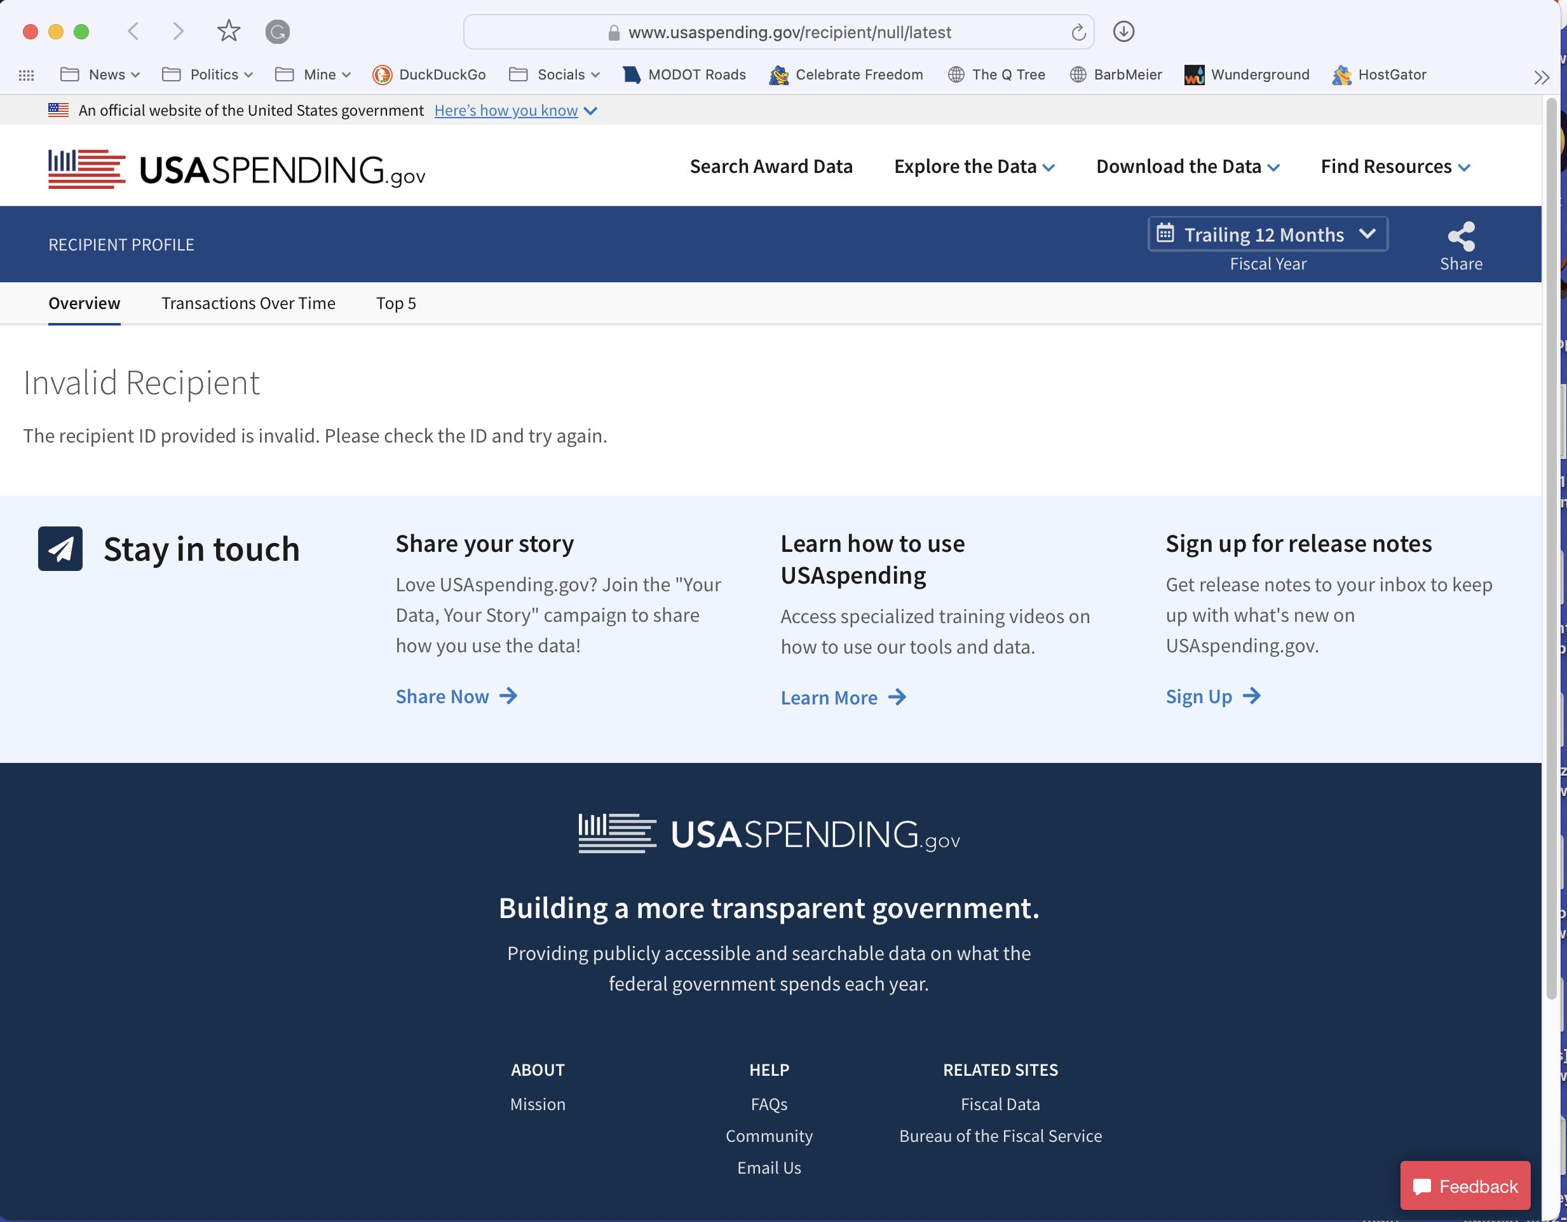
Task: Click the Invalid Recipient heading
Action: coord(141,383)
